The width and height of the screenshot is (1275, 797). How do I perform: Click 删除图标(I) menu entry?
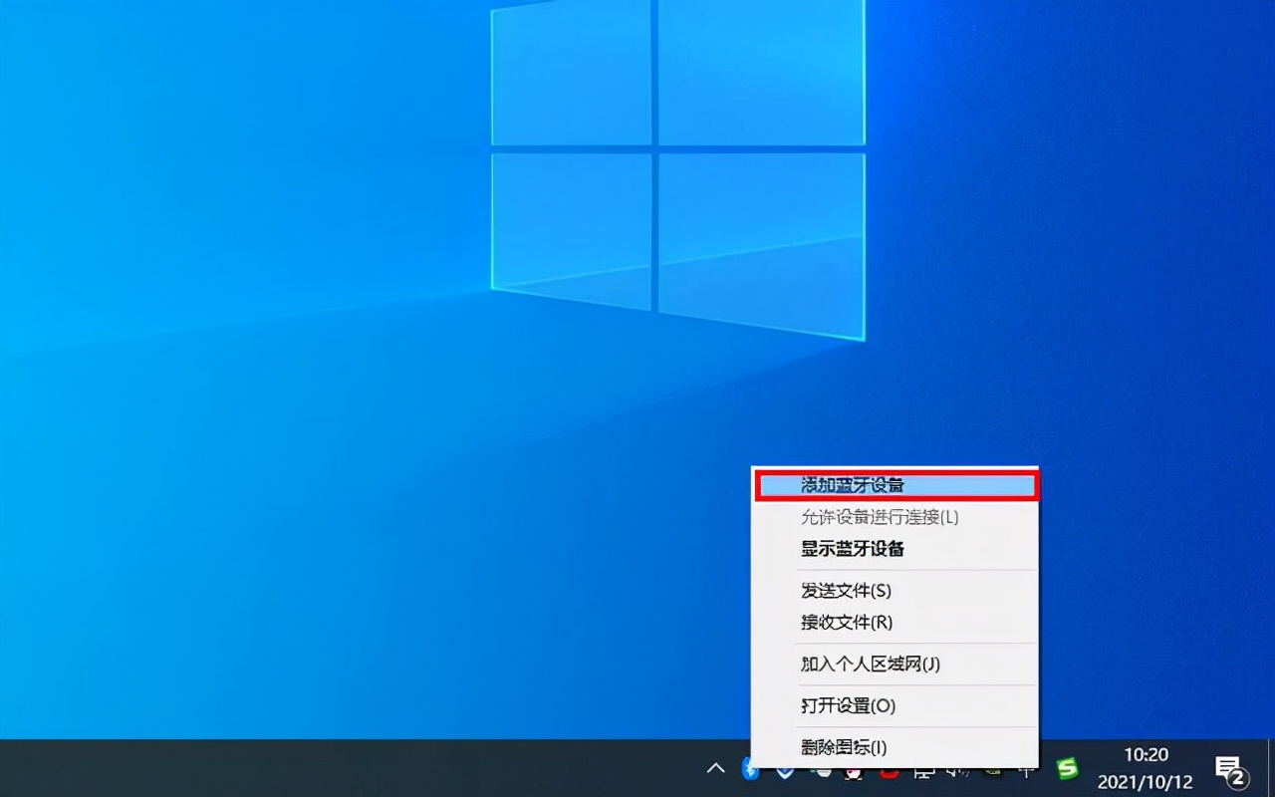point(895,747)
